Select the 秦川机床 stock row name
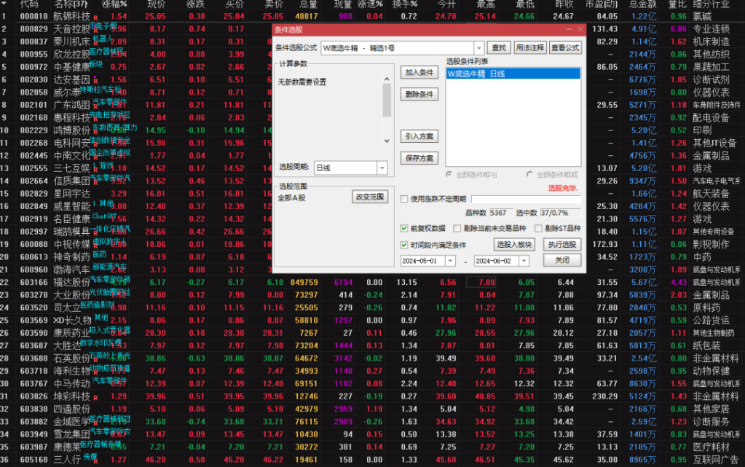The height and width of the screenshot is (467, 745). (71, 42)
